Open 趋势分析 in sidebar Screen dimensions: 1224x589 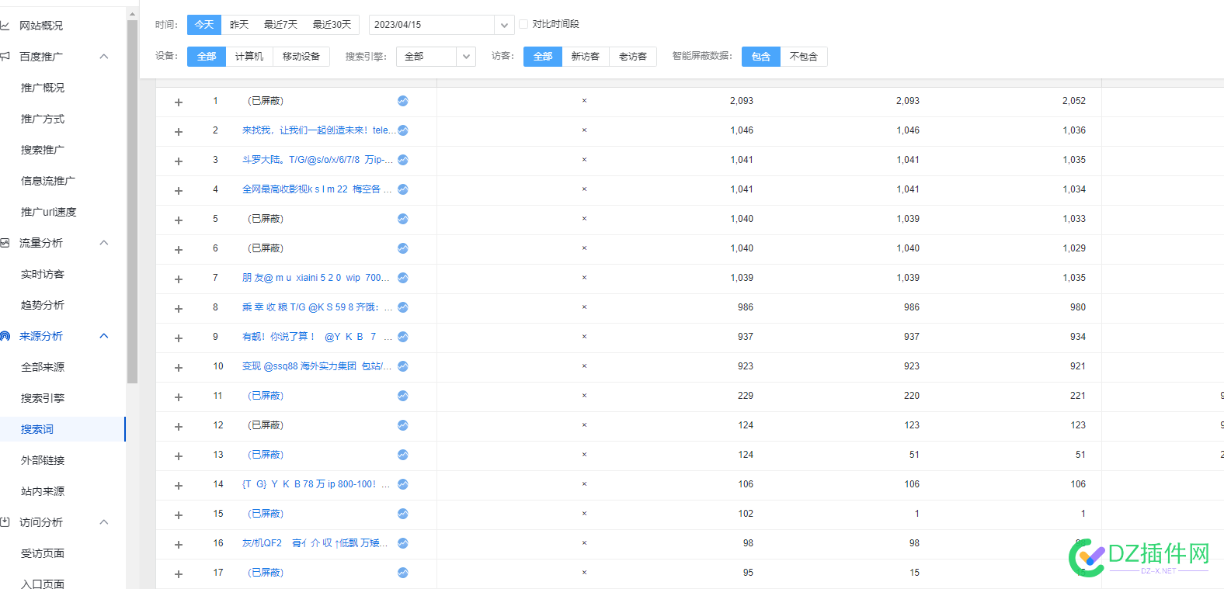[43, 305]
